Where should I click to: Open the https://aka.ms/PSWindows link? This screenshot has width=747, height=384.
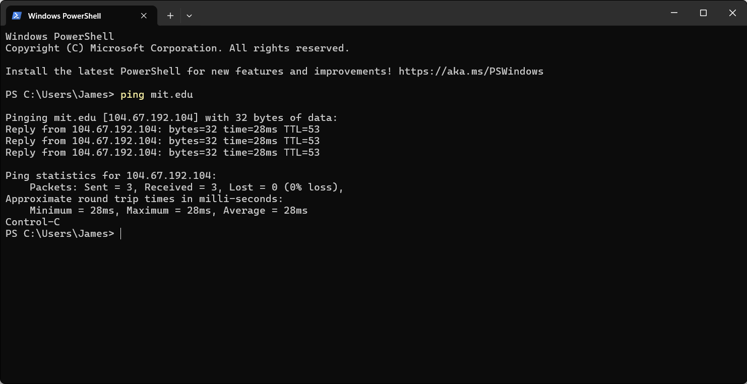point(471,72)
